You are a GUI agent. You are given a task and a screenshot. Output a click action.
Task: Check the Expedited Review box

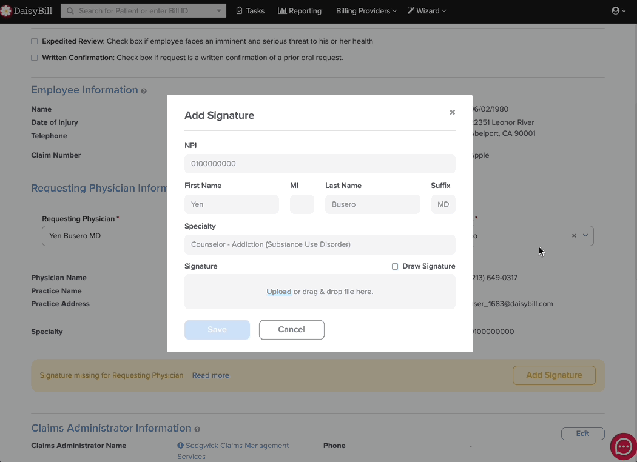[x=35, y=41]
